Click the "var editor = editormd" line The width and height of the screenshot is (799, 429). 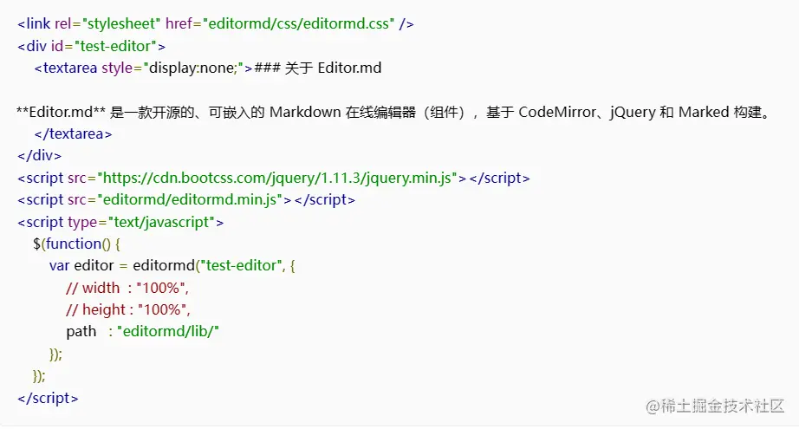172,265
